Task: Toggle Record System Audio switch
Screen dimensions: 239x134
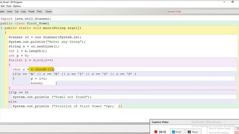Action: (x=237, y=128)
